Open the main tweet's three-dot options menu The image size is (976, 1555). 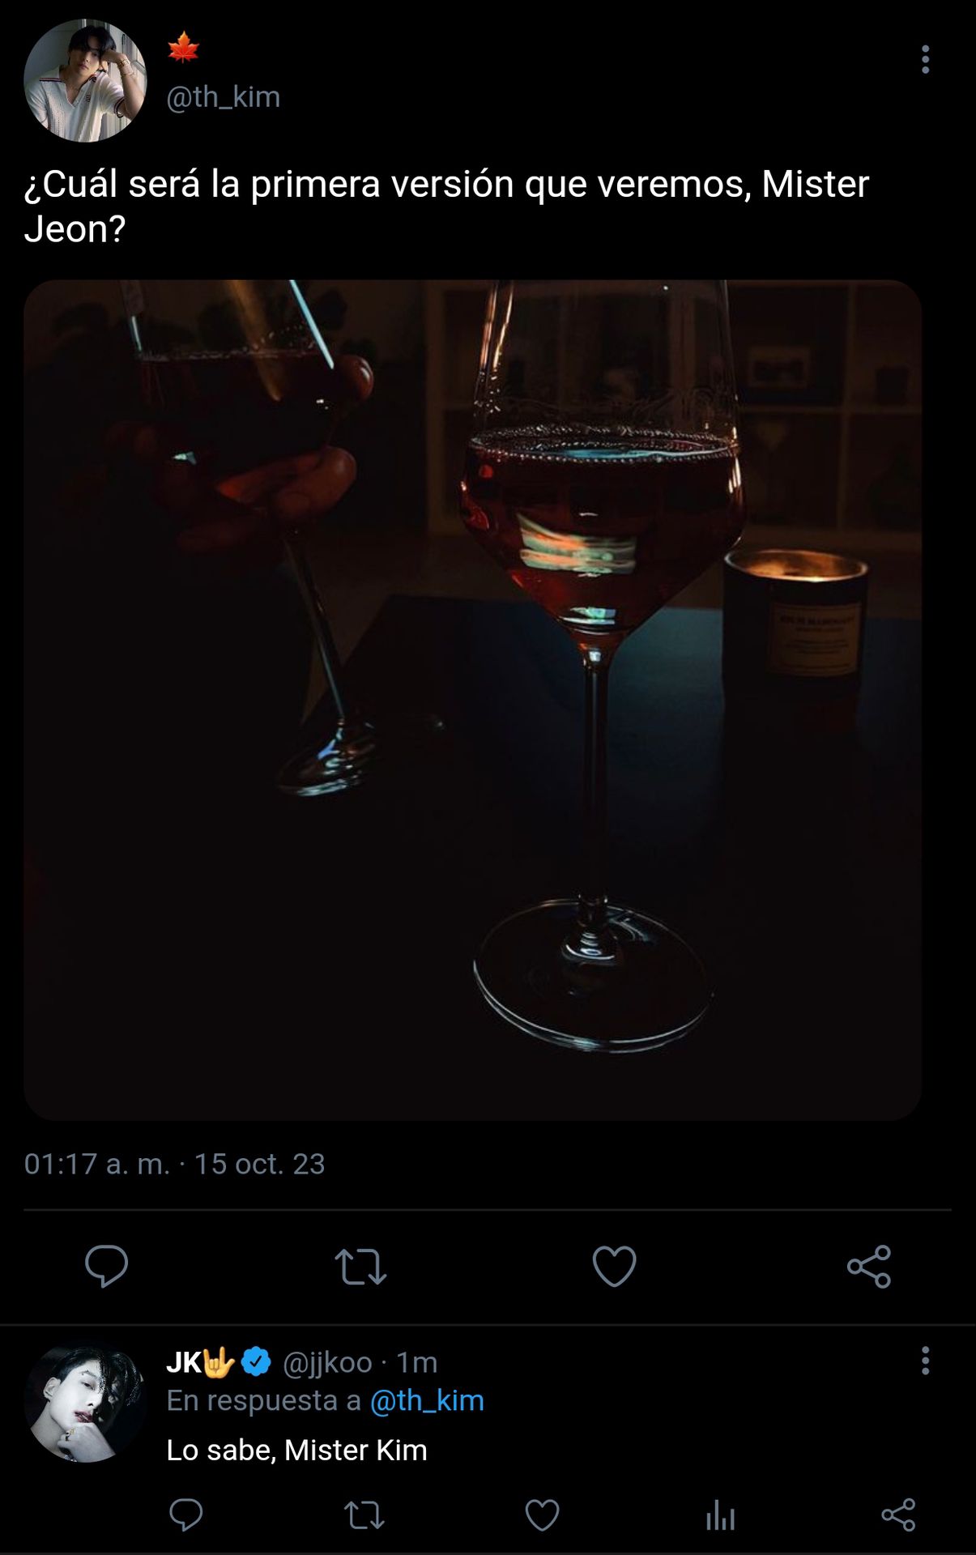[925, 60]
